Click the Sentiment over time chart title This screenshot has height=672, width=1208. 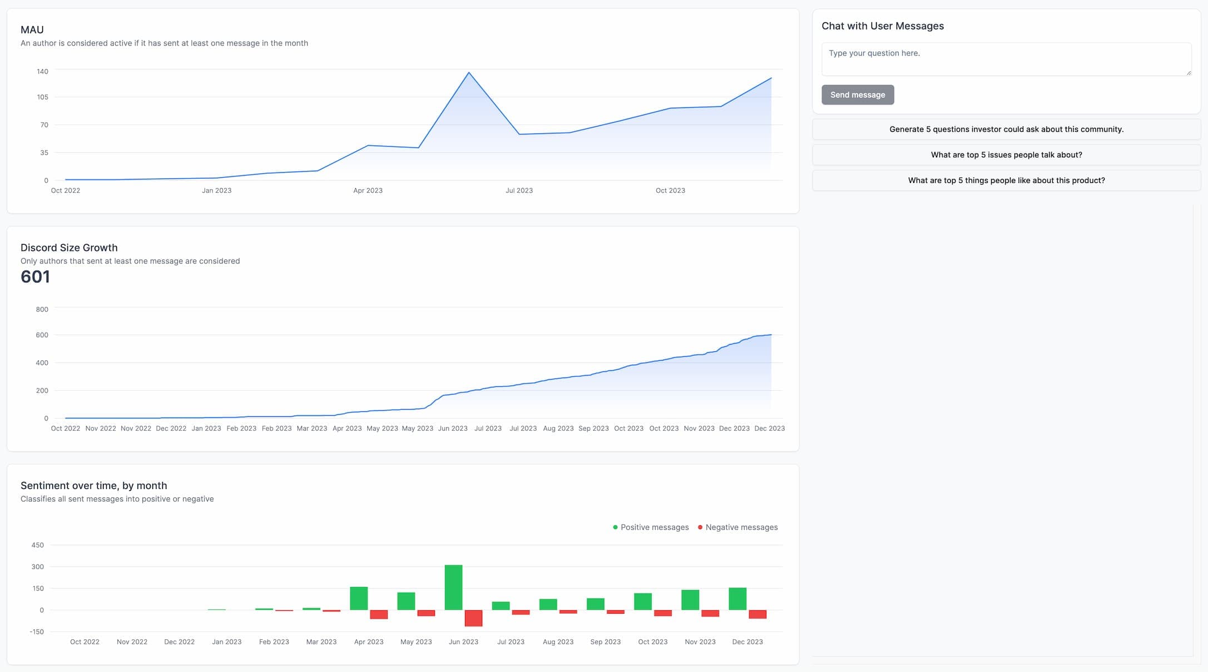93,485
